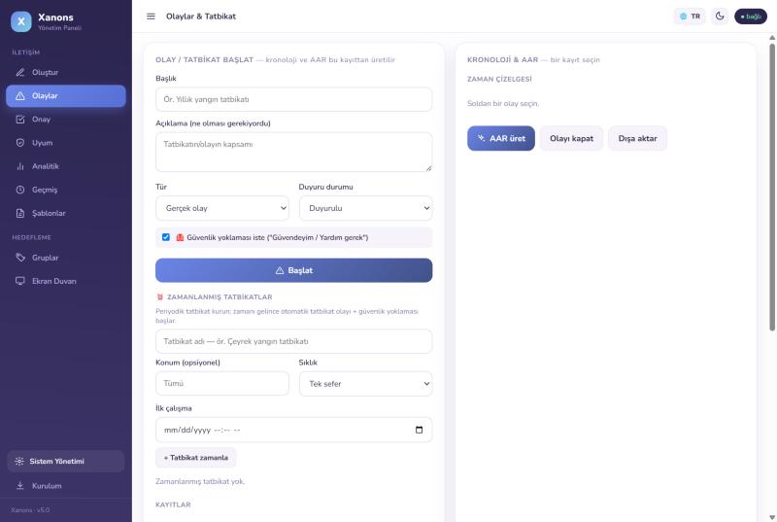Click the Xanons logo icon

tap(21, 21)
